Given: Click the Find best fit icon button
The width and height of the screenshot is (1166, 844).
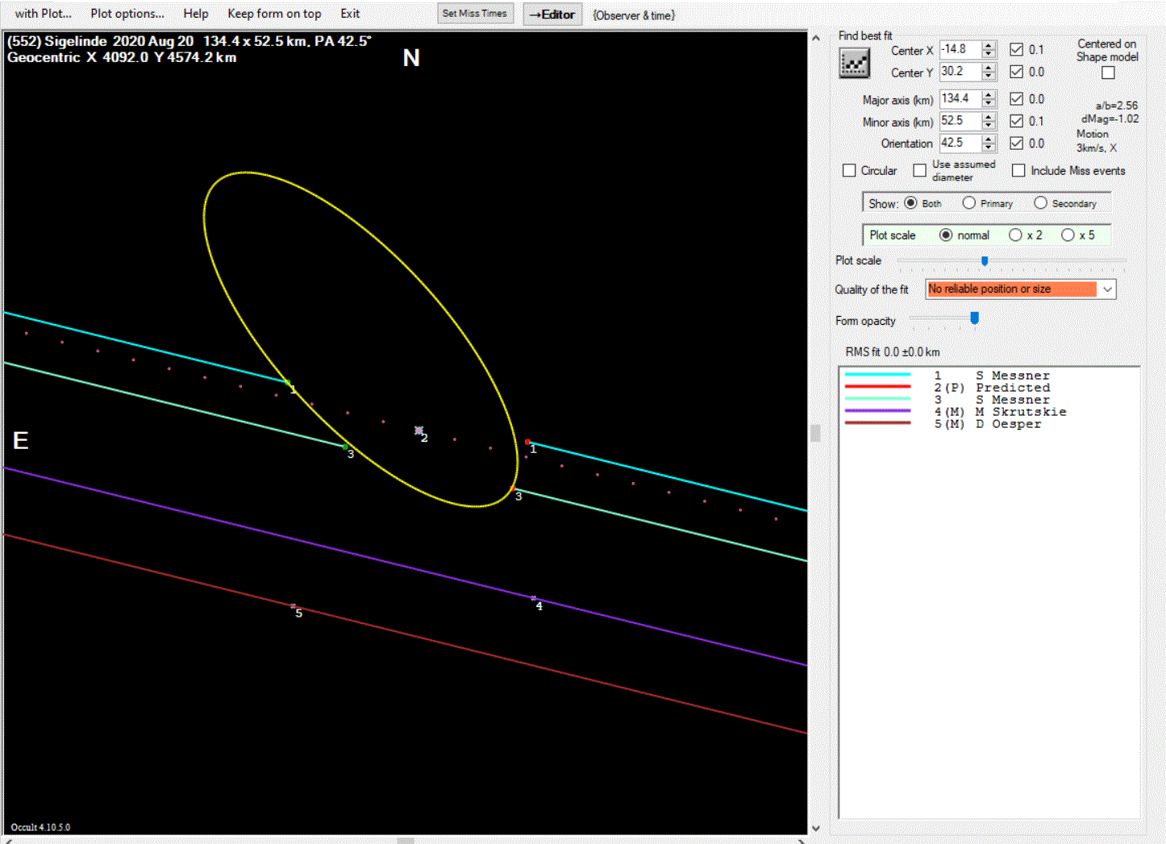Looking at the screenshot, I should 854,63.
